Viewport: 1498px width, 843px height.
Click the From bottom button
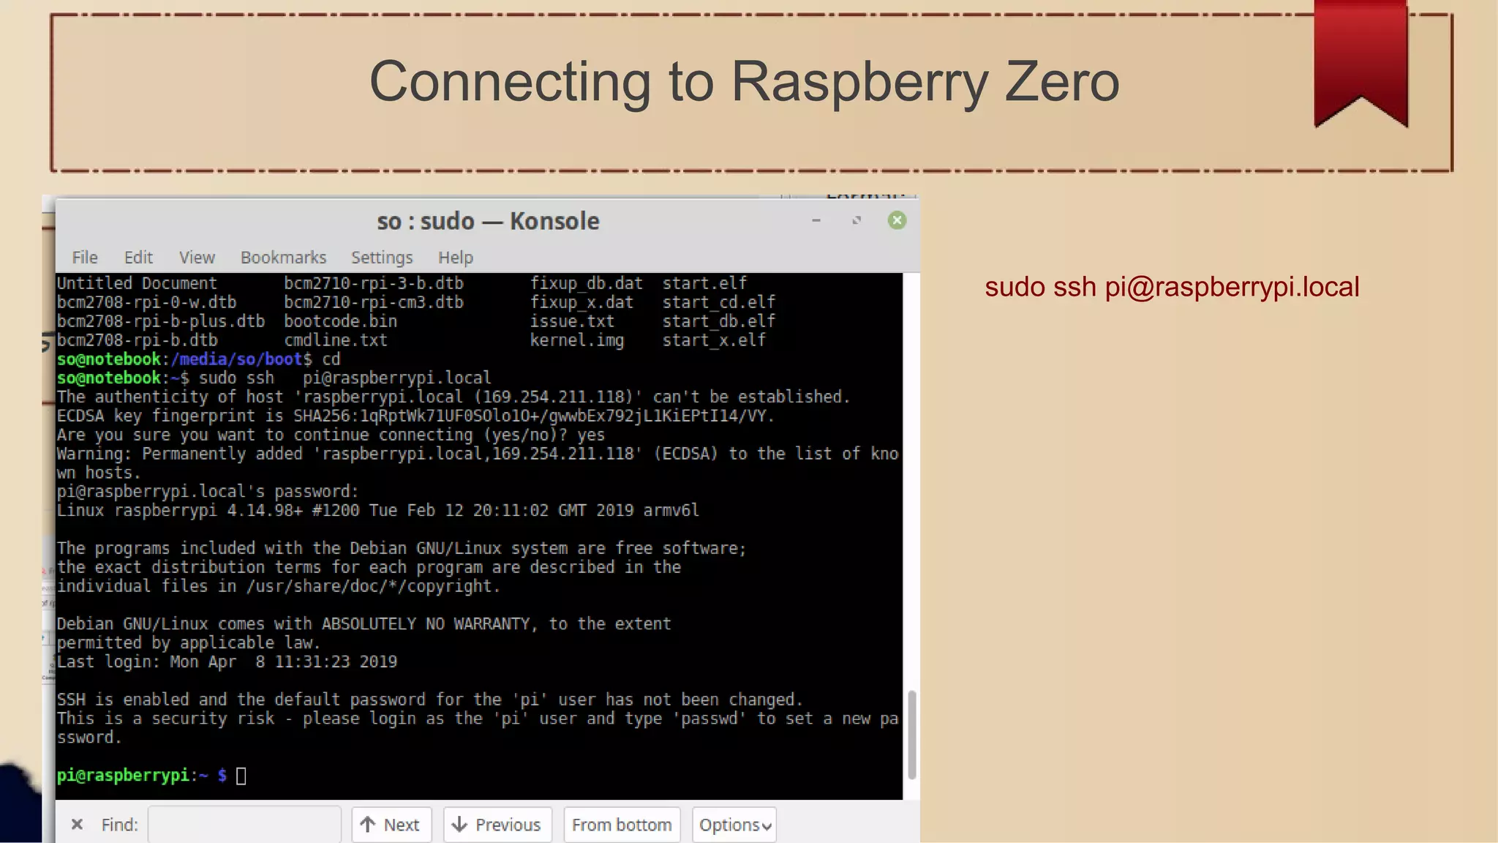point(622,825)
